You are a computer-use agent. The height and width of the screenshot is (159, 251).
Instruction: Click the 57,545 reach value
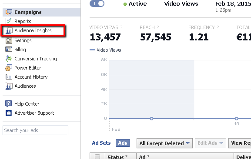[x=156, y=37]
